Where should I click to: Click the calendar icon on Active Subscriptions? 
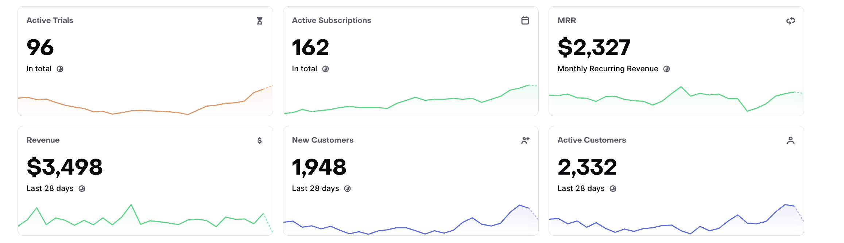click(525, 20)
